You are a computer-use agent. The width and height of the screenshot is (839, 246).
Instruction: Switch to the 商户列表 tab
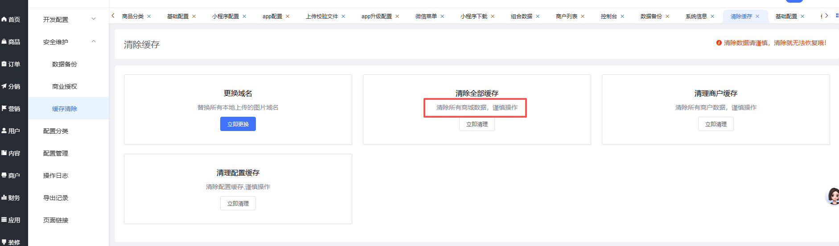pyautogui.click(x=567, y=16)
